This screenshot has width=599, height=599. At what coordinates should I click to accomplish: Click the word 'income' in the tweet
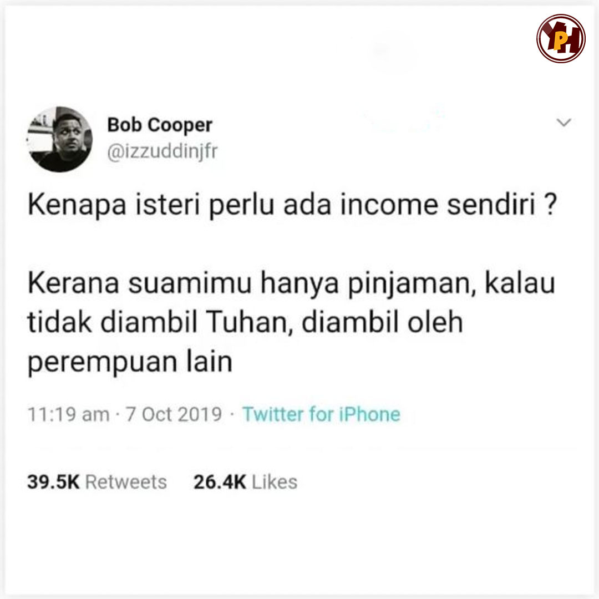pyautogui.click(x=389, y=205)
